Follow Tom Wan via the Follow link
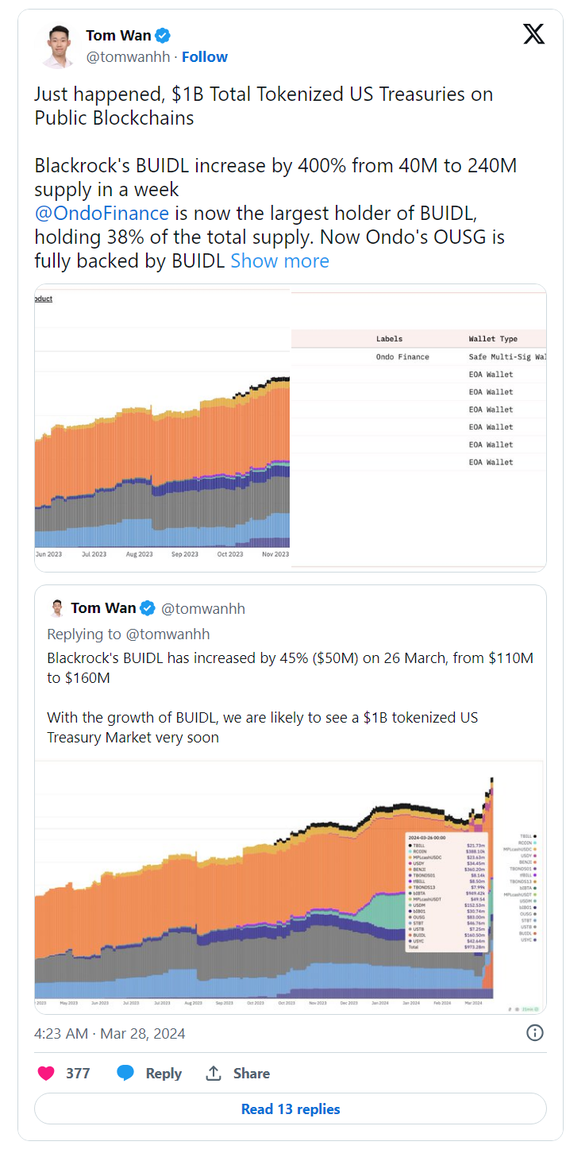This screenshot has width=566, height=1153. pos(205,57)
